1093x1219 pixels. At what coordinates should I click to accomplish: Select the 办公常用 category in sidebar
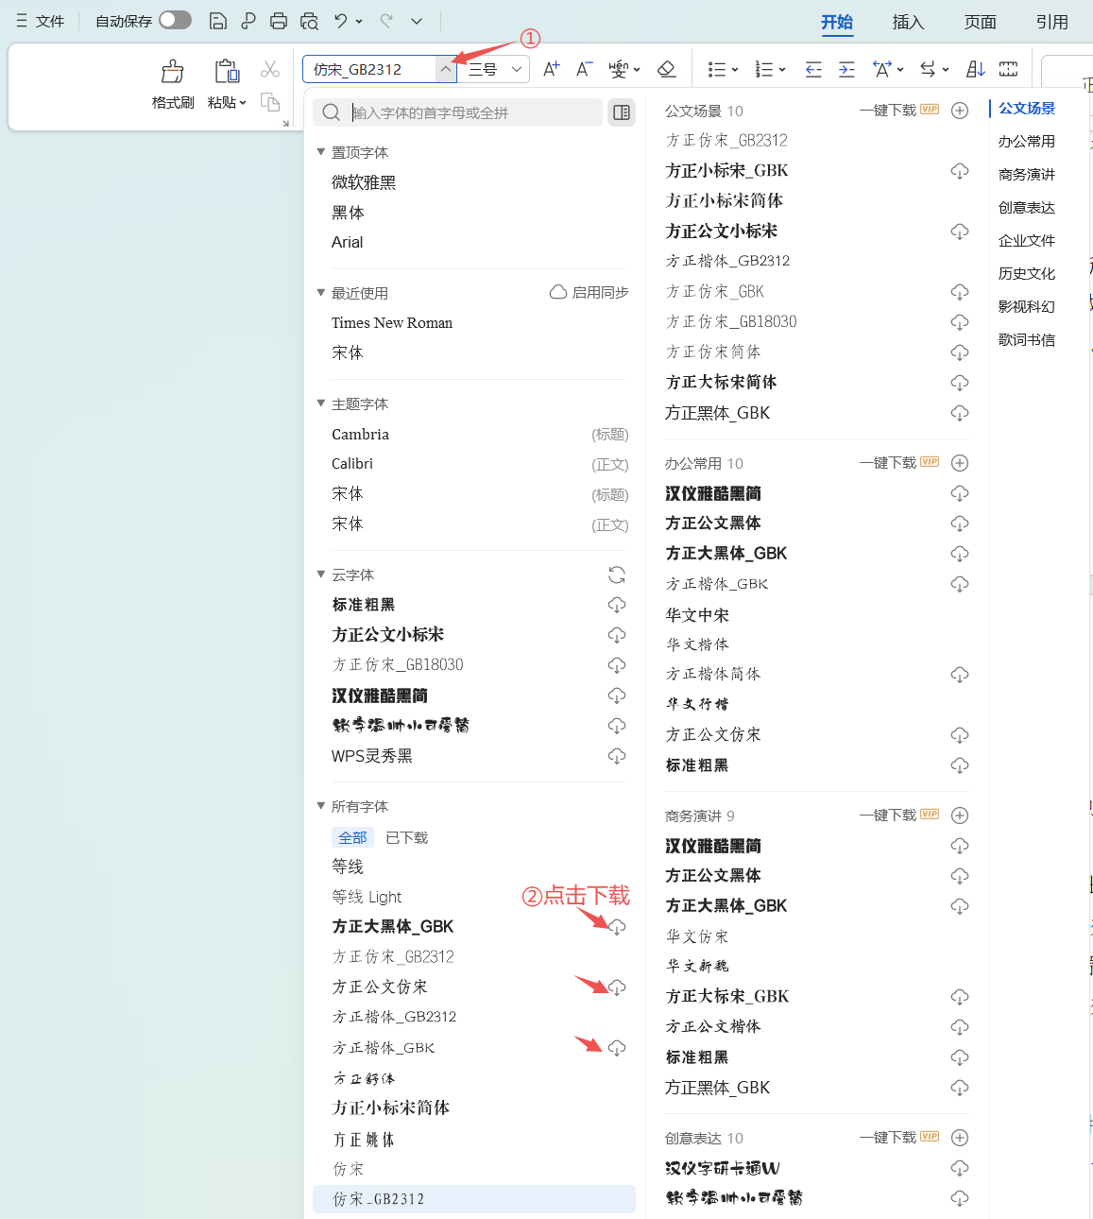[1026, 142]
